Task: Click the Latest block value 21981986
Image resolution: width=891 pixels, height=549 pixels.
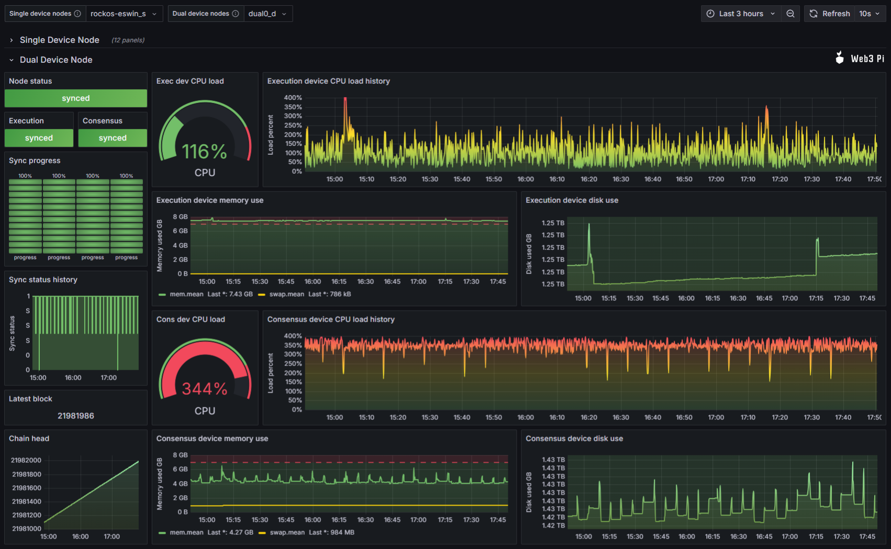Action: pos(75,416)
